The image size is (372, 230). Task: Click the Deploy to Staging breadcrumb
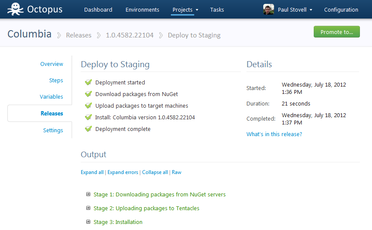pos(194,35)
